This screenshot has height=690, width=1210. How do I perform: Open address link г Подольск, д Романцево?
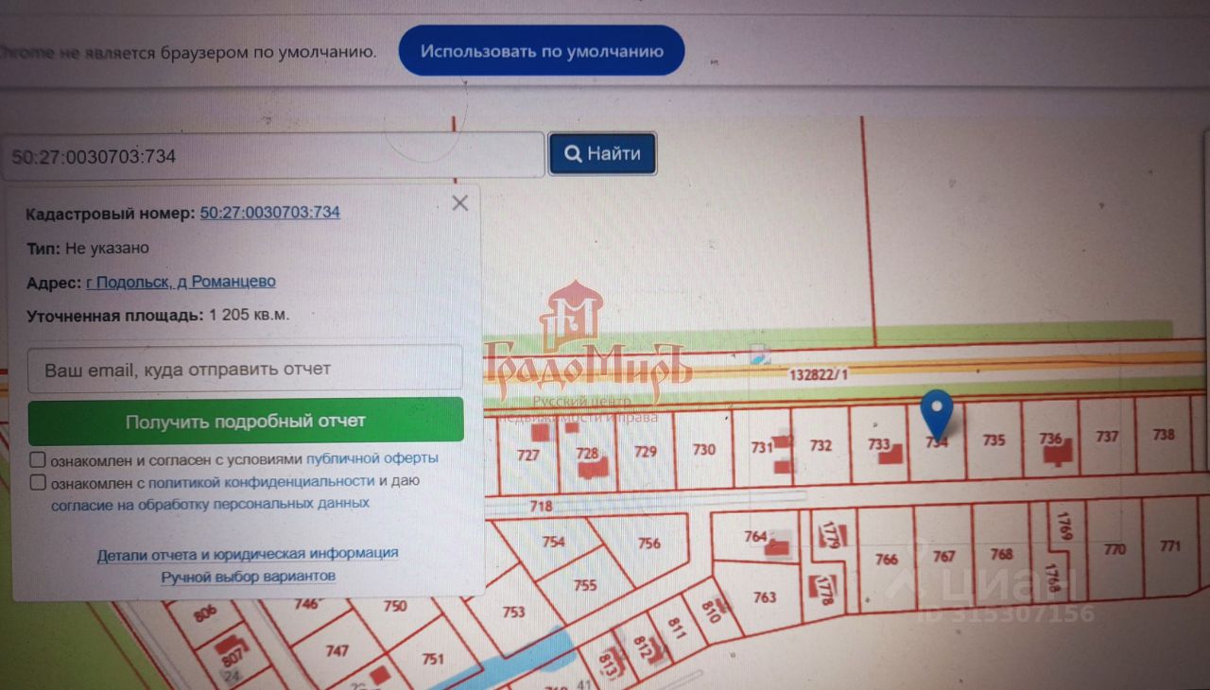pyautogui.click(x=181, y=282)
